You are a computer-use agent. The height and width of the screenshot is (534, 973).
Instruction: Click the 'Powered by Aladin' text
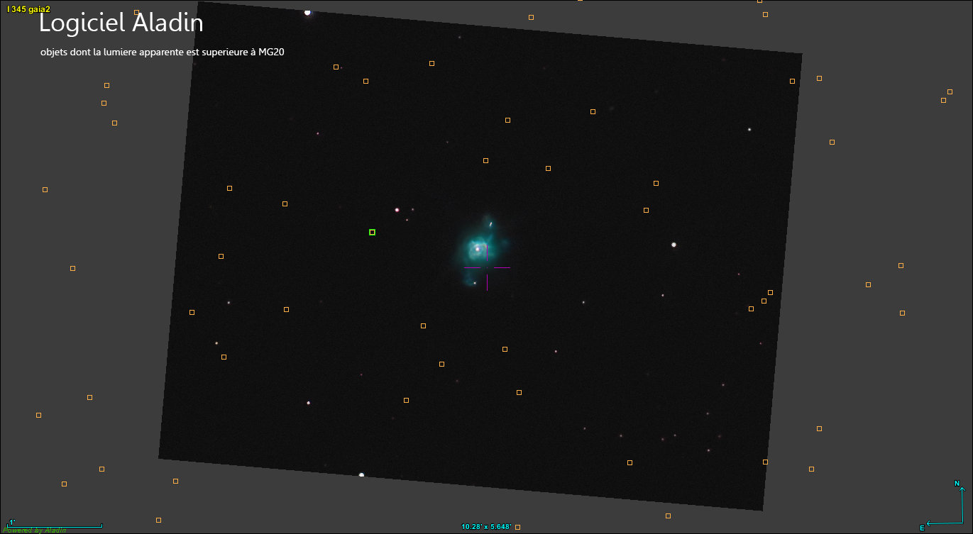(34, 530)
